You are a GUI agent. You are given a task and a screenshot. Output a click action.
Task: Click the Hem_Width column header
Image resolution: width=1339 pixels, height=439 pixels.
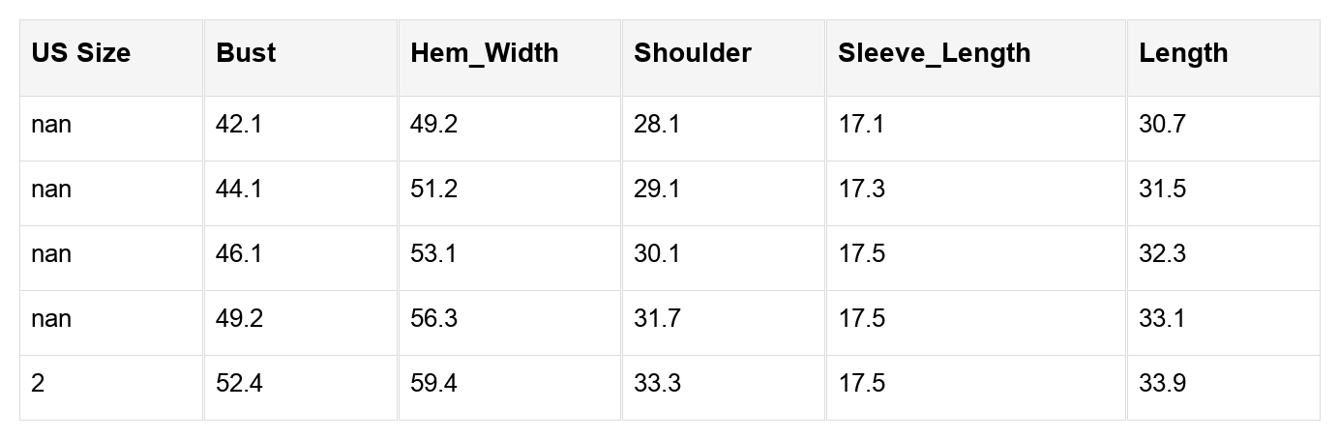[484, 53]
